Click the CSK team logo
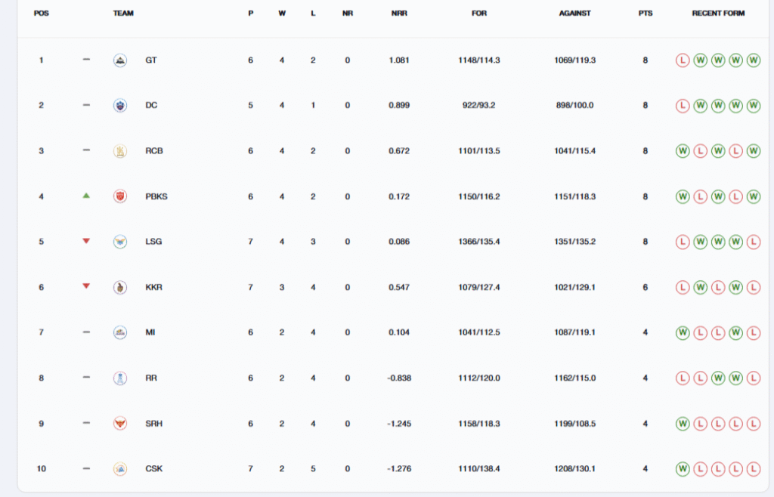Screen dimensions: 774x497 pyautogui.click(x=119, y=468)
